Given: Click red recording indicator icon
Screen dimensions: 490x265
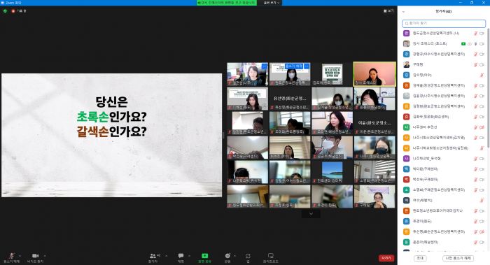Looking at the screenshot, I should (13, 11).
